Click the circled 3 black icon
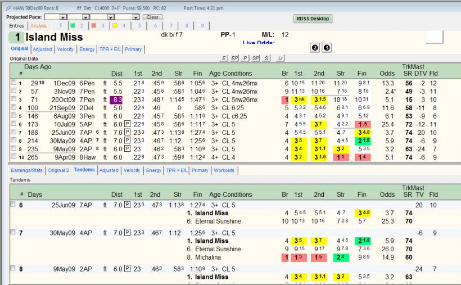 [326, 48]
